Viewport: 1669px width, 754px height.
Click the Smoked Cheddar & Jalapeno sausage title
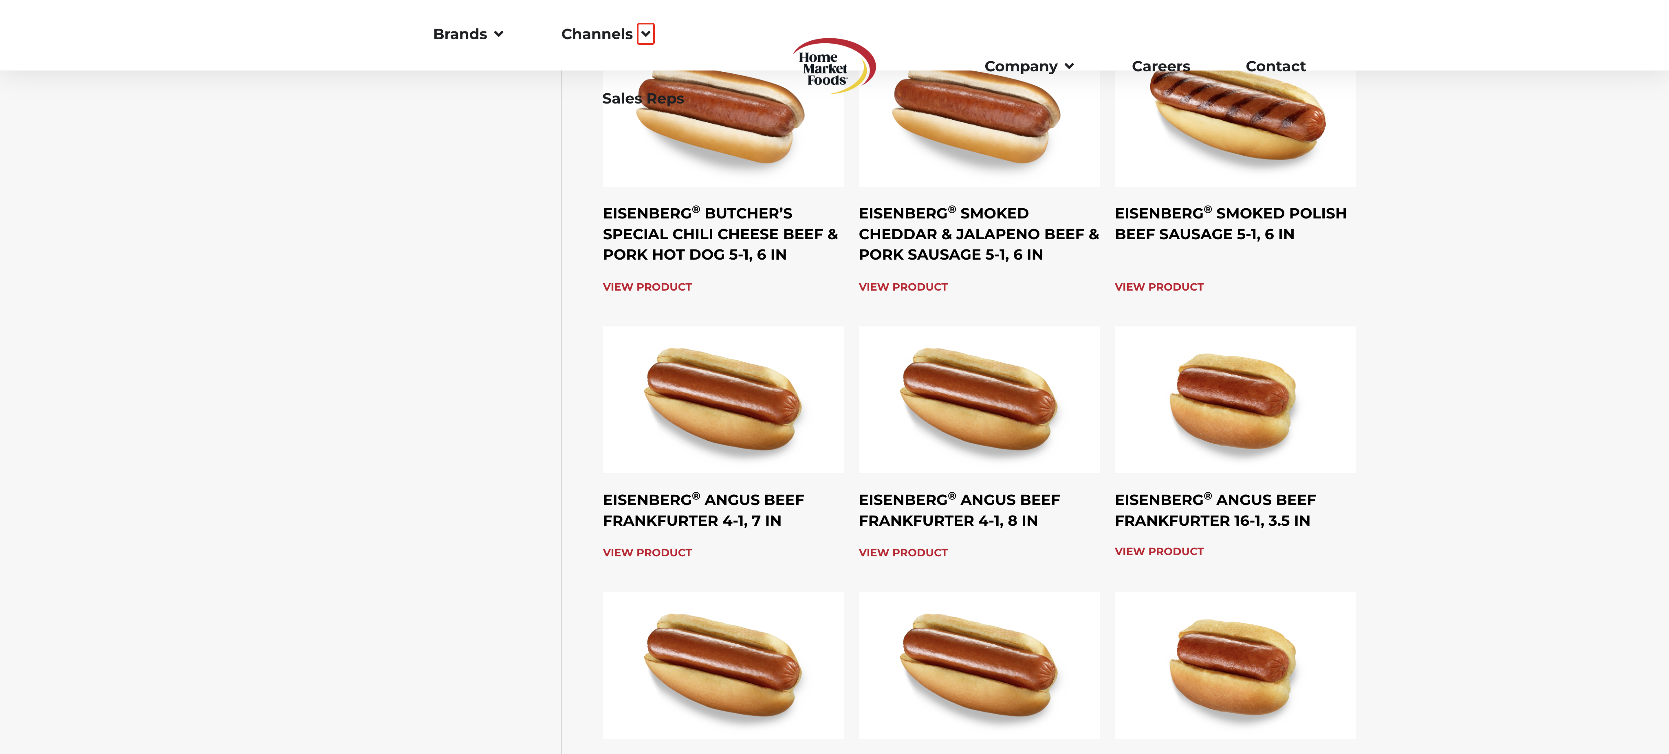click(978, 234)
